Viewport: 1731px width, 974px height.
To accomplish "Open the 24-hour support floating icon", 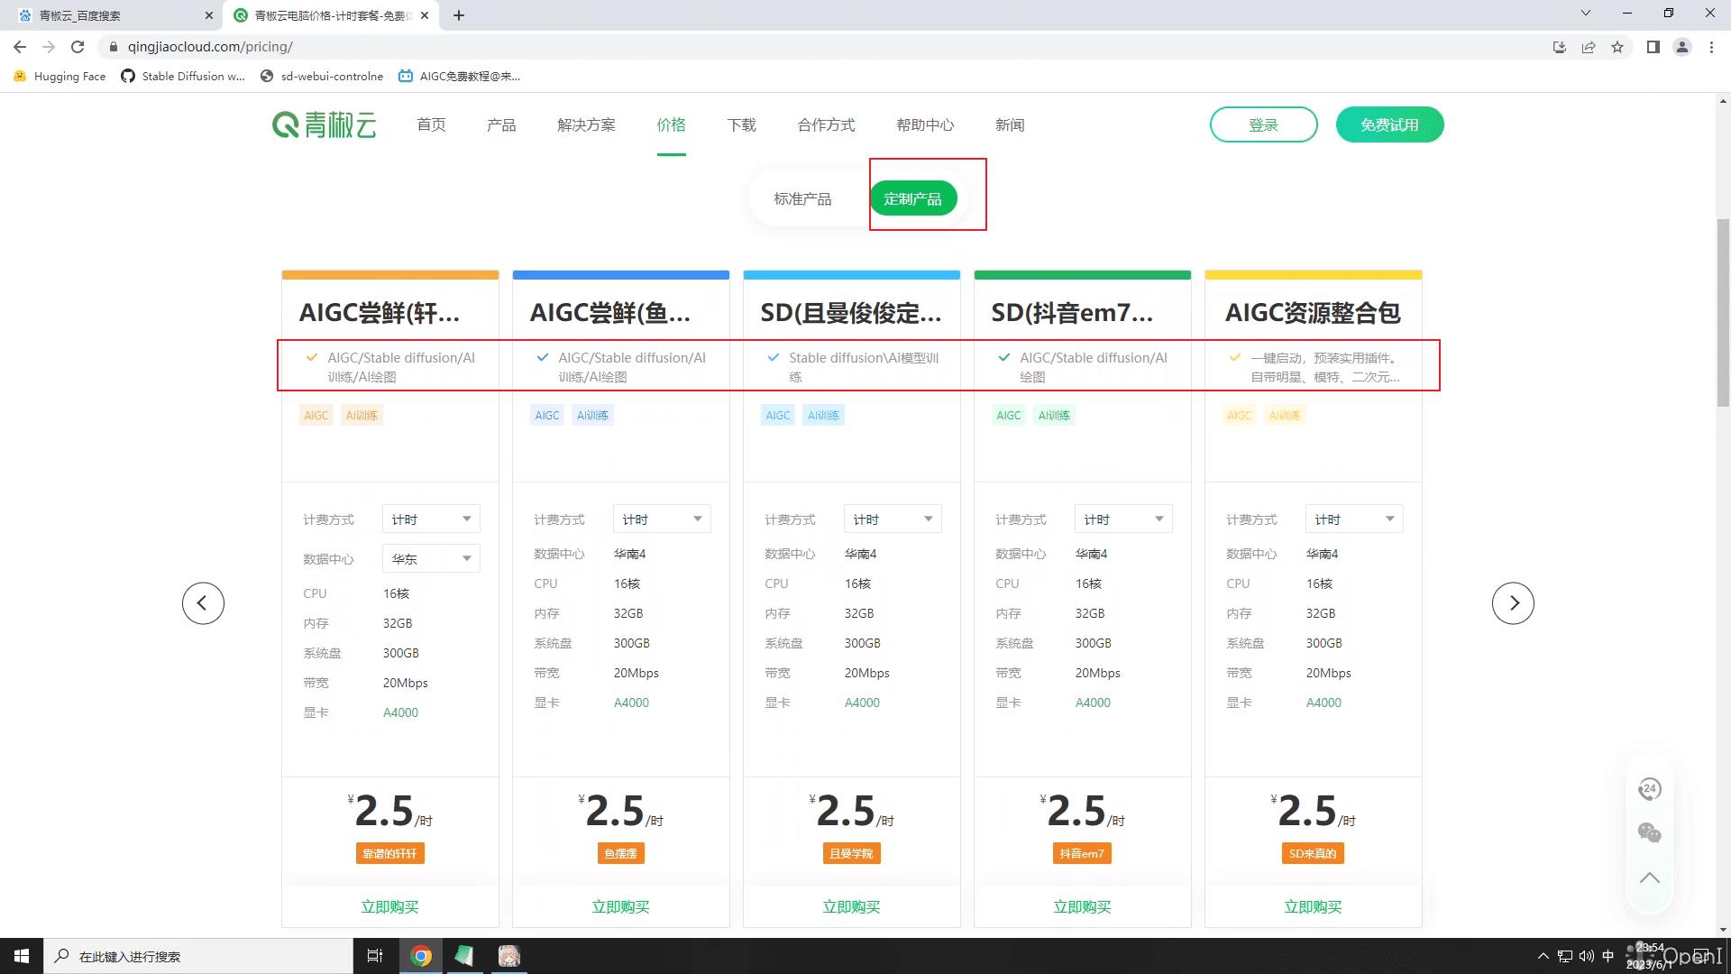I will [1650, 788].
